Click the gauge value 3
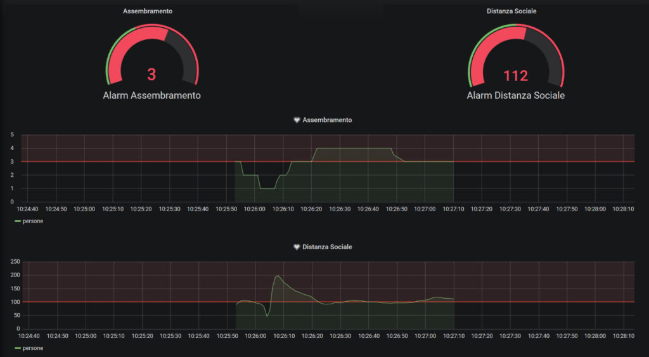This screenshot has height=357, width=649. pyautogui.click(x=151, y=75)
